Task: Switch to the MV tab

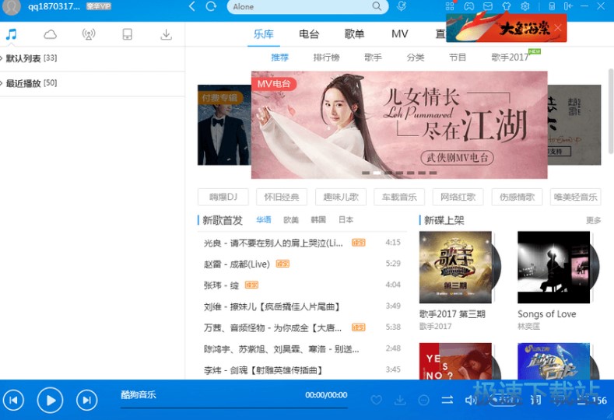Action: tap(400, 34)
